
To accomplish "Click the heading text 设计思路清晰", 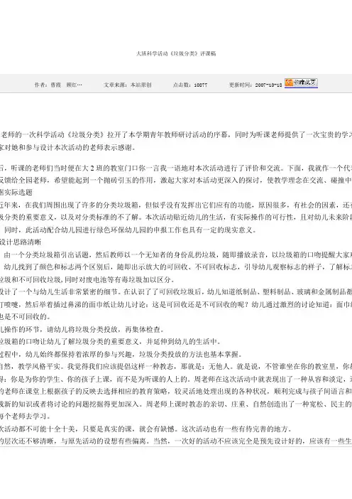I will (x=21, y=242).
